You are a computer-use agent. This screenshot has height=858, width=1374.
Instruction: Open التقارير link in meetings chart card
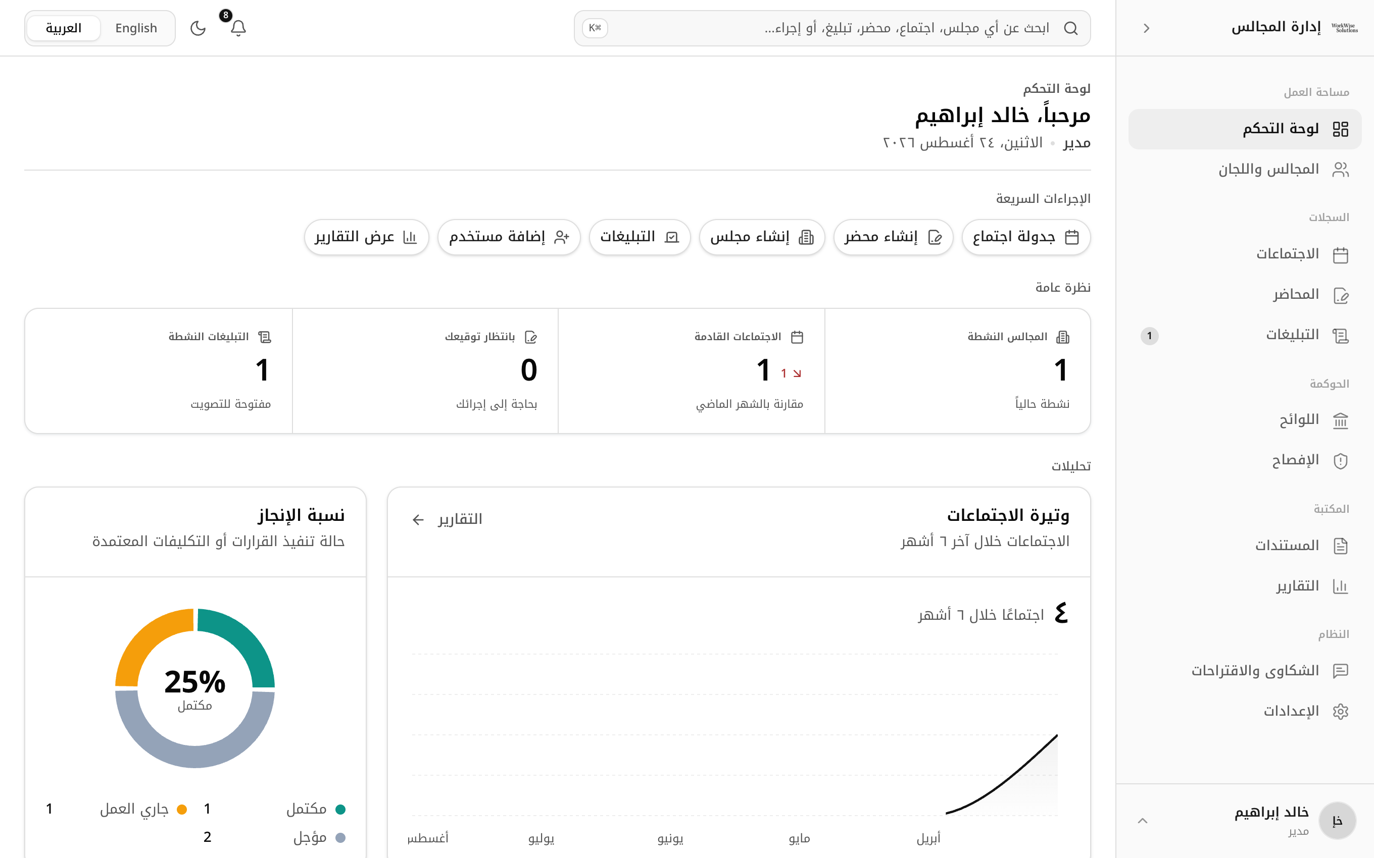[x=448, y=519]
